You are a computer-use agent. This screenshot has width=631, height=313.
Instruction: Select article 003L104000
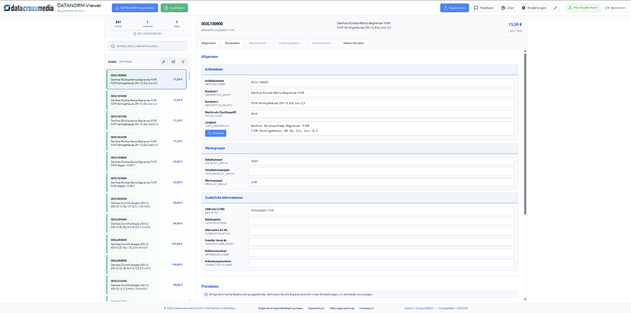tap(146, 161)
